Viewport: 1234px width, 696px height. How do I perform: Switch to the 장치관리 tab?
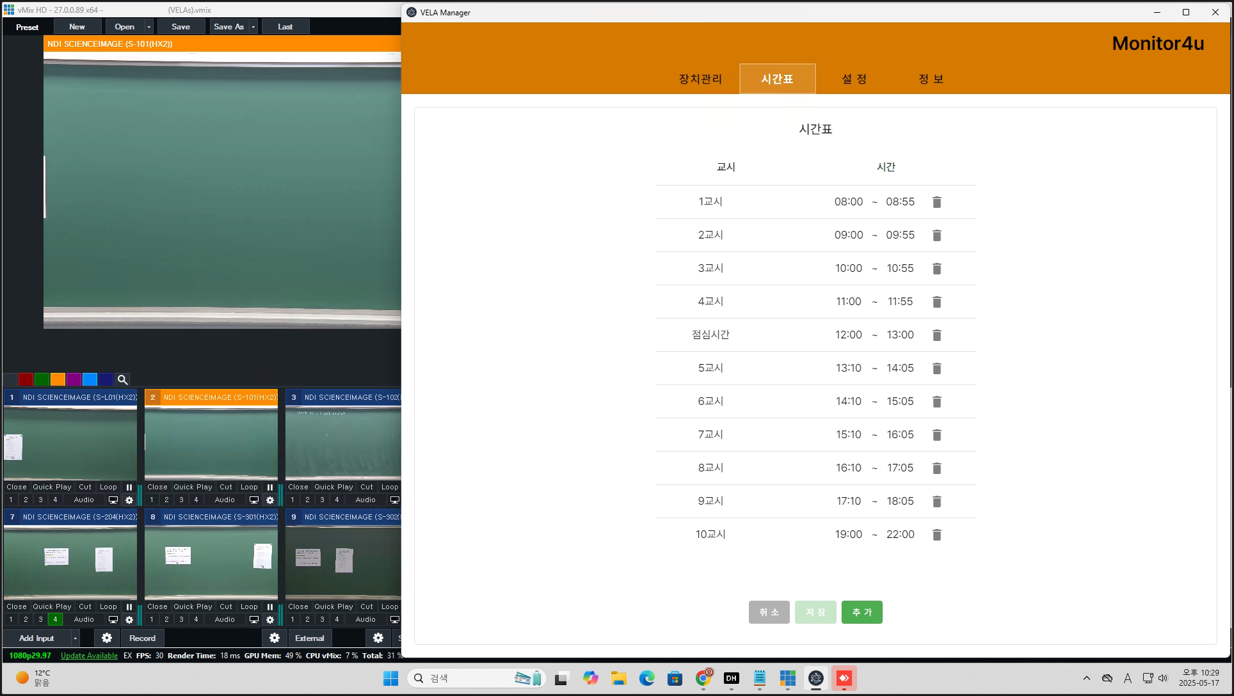tap(700, 79)
